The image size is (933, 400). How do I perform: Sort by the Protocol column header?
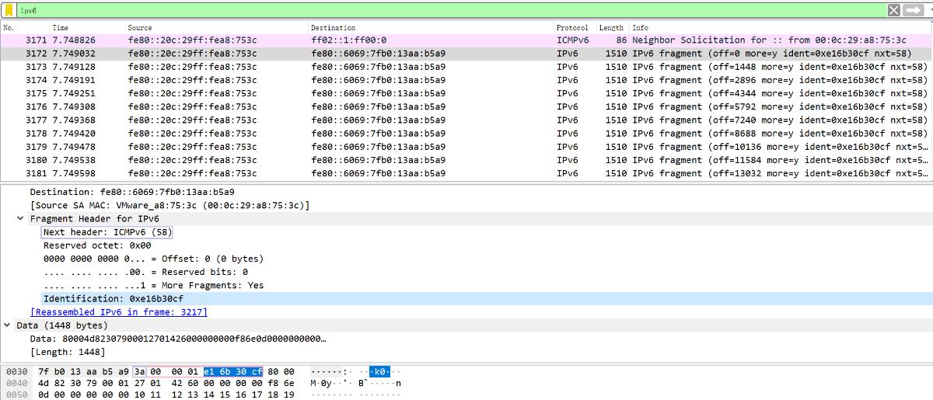coord(575,28)
